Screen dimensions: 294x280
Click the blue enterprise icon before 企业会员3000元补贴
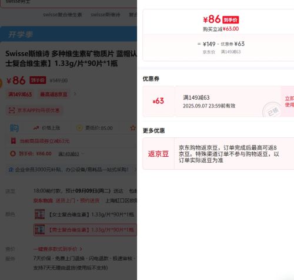[11, 170]
